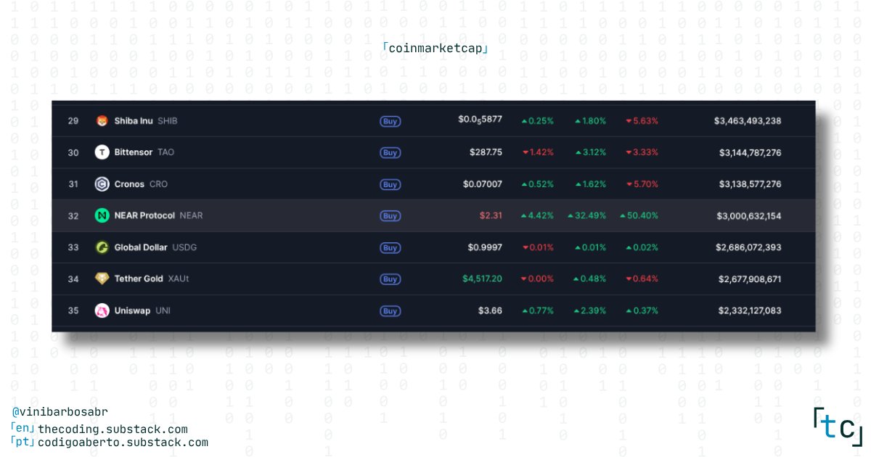The width and height of the screenshot is (871, 457).
Task: Open Global Dollar USDG coin name
Action: [155, 247]
